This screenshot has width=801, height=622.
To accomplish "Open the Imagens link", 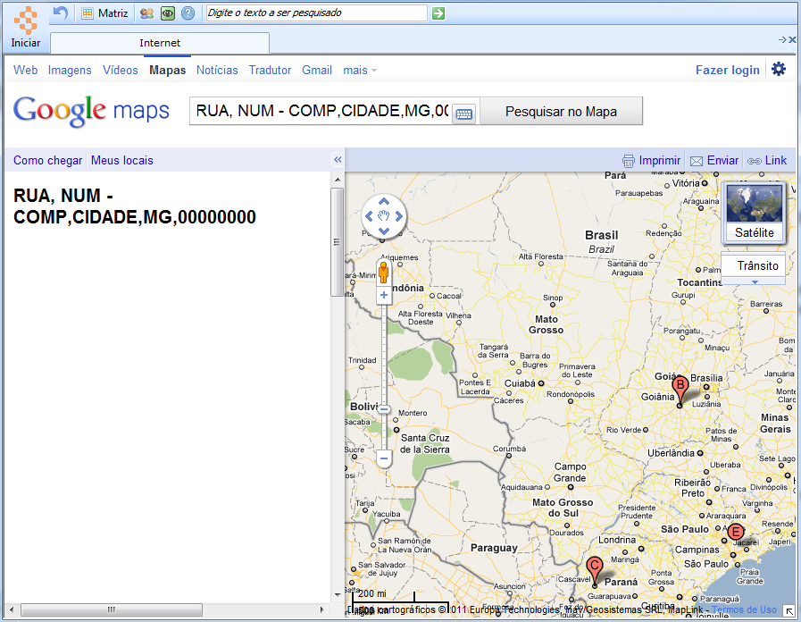I will 70,70.
